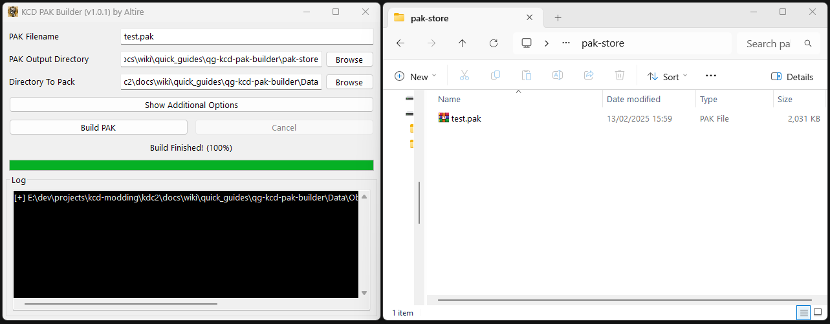This screenshot has width=830, height=324.
Task: Click the Delete trash bin icon
Action: pos(619,76)
